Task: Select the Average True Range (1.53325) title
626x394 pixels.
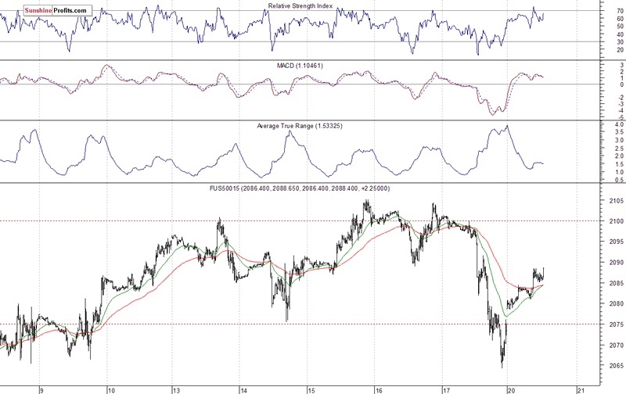Action: [300, 126]
